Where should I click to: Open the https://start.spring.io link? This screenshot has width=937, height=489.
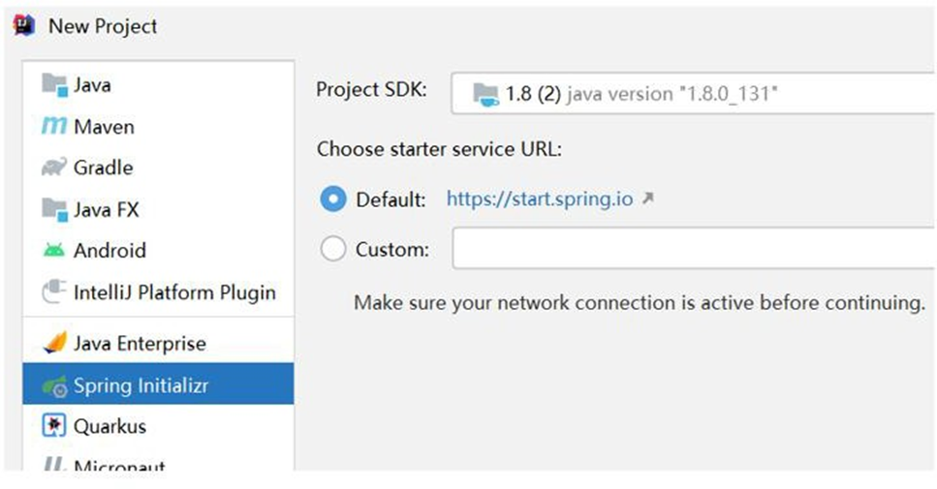click(539, 200)
